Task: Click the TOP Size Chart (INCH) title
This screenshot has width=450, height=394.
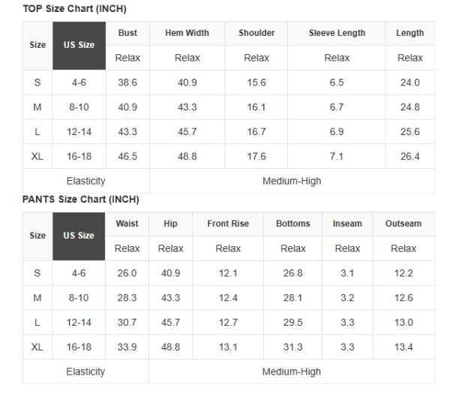Action: 74,9
